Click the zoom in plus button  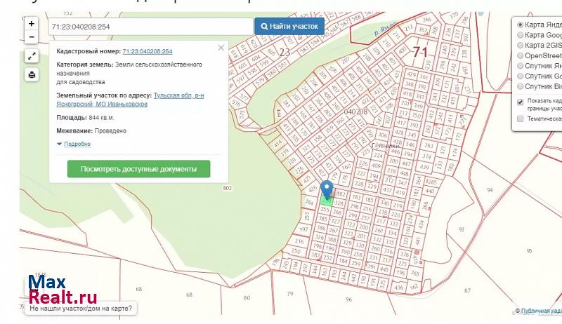coord(32,23)
